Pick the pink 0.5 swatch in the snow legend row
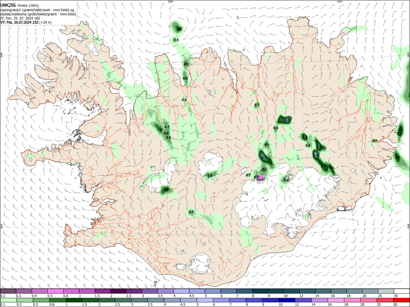This screenshot has height=307, width=410. point(55,291)
